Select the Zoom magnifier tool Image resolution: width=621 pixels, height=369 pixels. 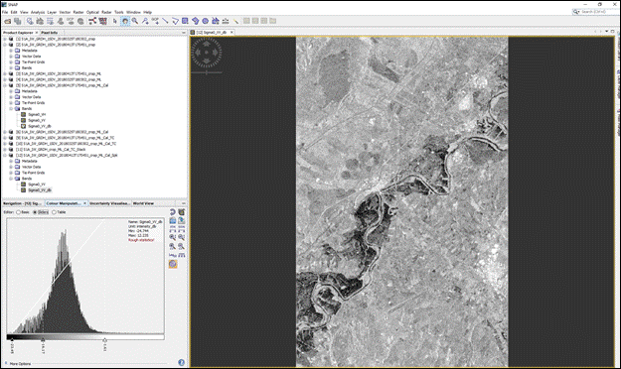pos(135,21)
